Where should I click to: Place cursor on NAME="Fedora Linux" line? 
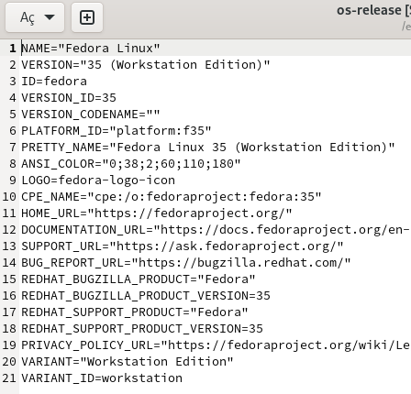pos(91,49)
